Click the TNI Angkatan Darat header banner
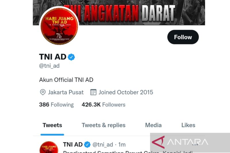Viewport: 230px width, 153px height. 119,12
